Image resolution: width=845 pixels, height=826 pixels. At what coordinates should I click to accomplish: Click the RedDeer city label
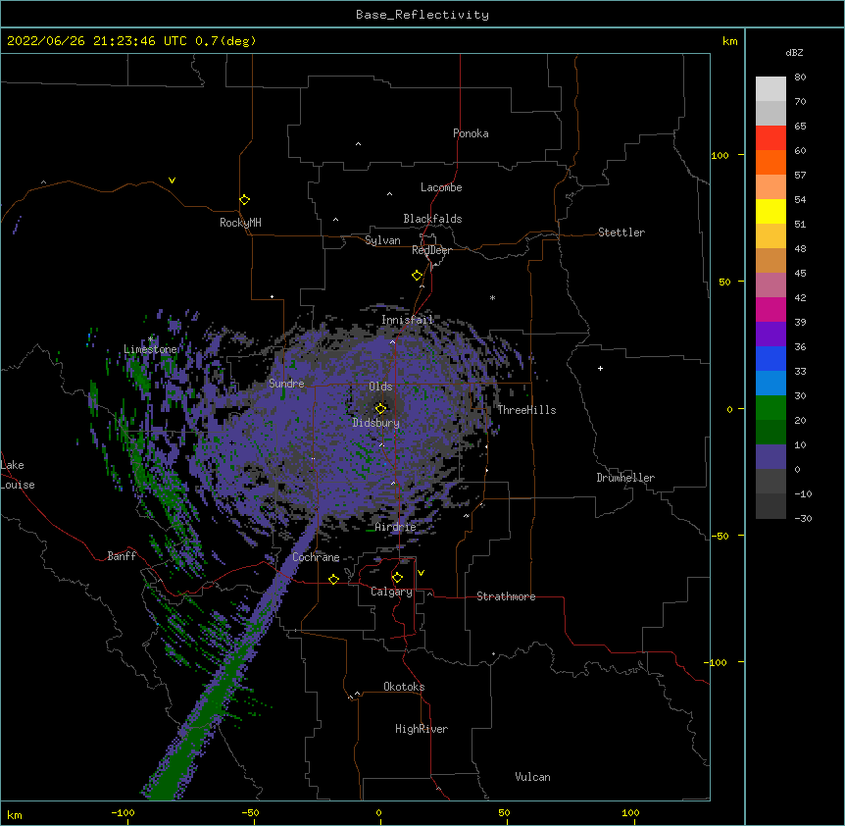tap(431, 250)
